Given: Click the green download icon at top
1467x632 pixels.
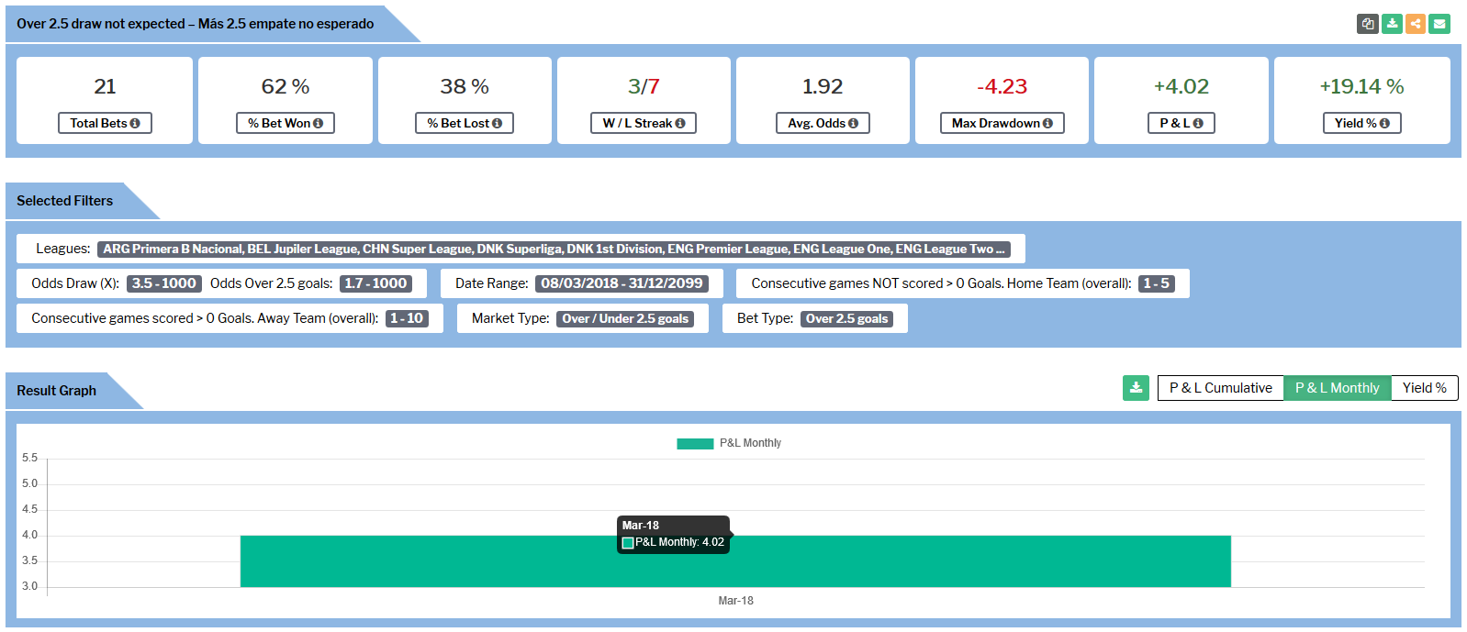Looking at the screenshot, I should (1392, 24).
